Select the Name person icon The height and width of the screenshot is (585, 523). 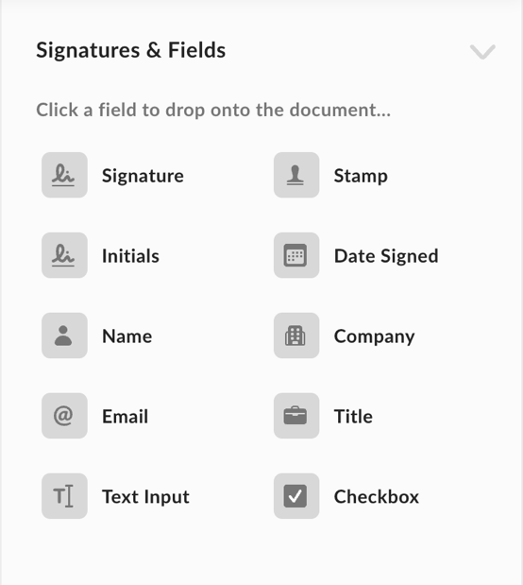[x=64, y=336]
